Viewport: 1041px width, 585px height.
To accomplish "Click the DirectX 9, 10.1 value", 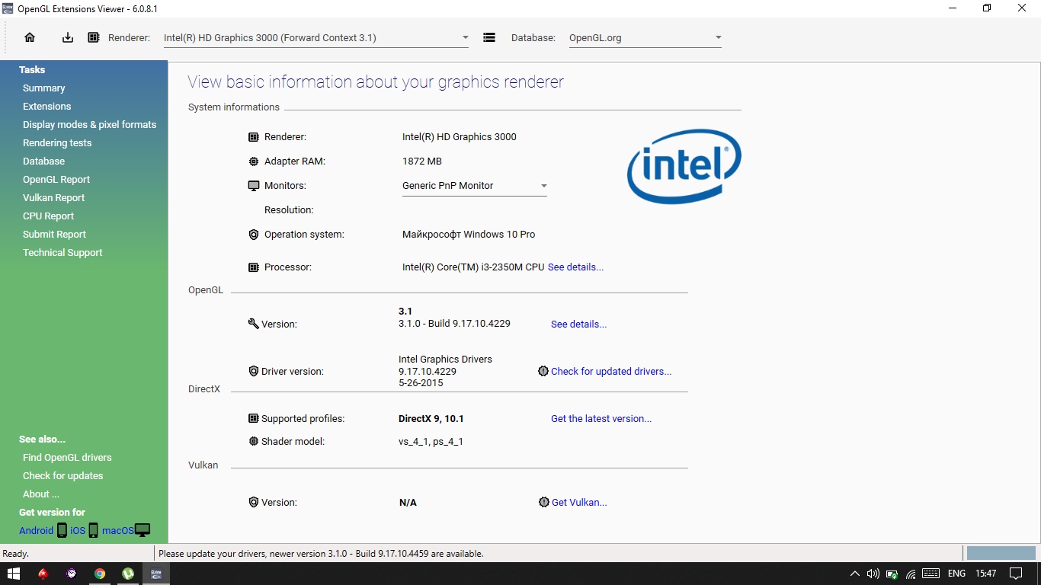I will 431,419.
